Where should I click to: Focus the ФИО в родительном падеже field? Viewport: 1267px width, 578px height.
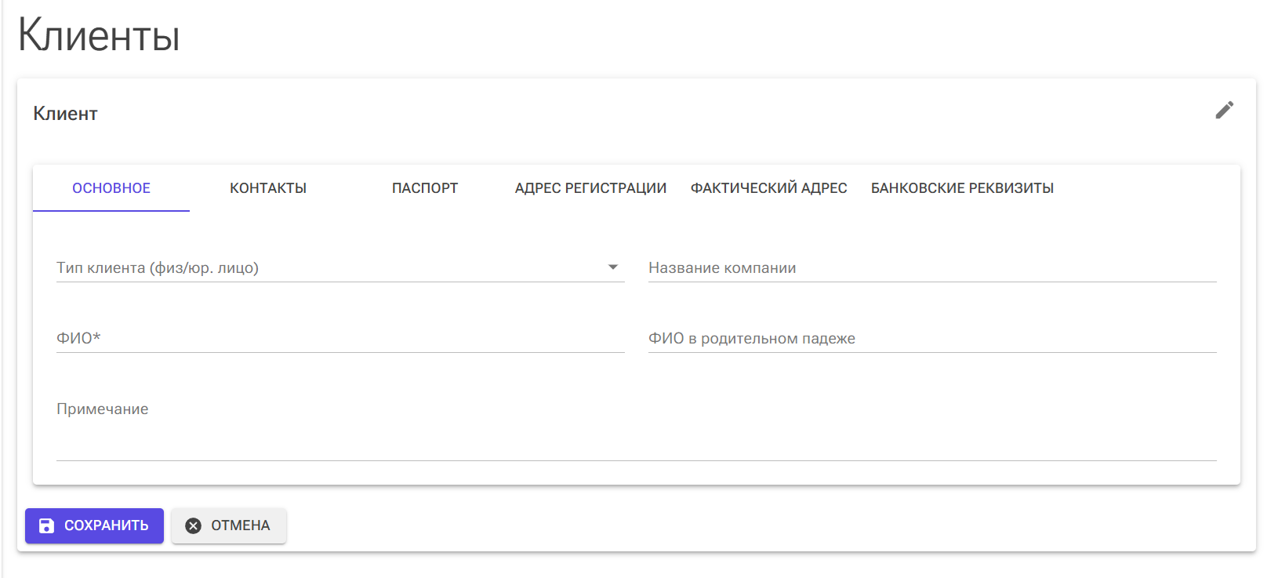pos(931,339)
